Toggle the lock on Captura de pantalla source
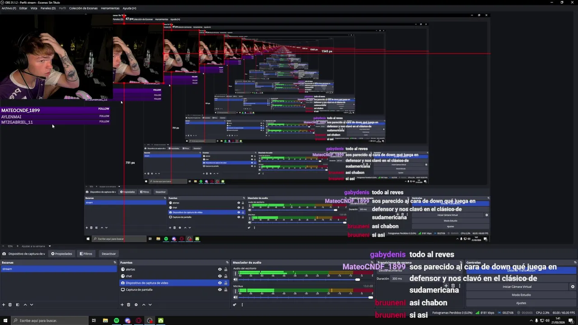The height and width of the screenshot is (325, 578). click(x=226, y=290)
